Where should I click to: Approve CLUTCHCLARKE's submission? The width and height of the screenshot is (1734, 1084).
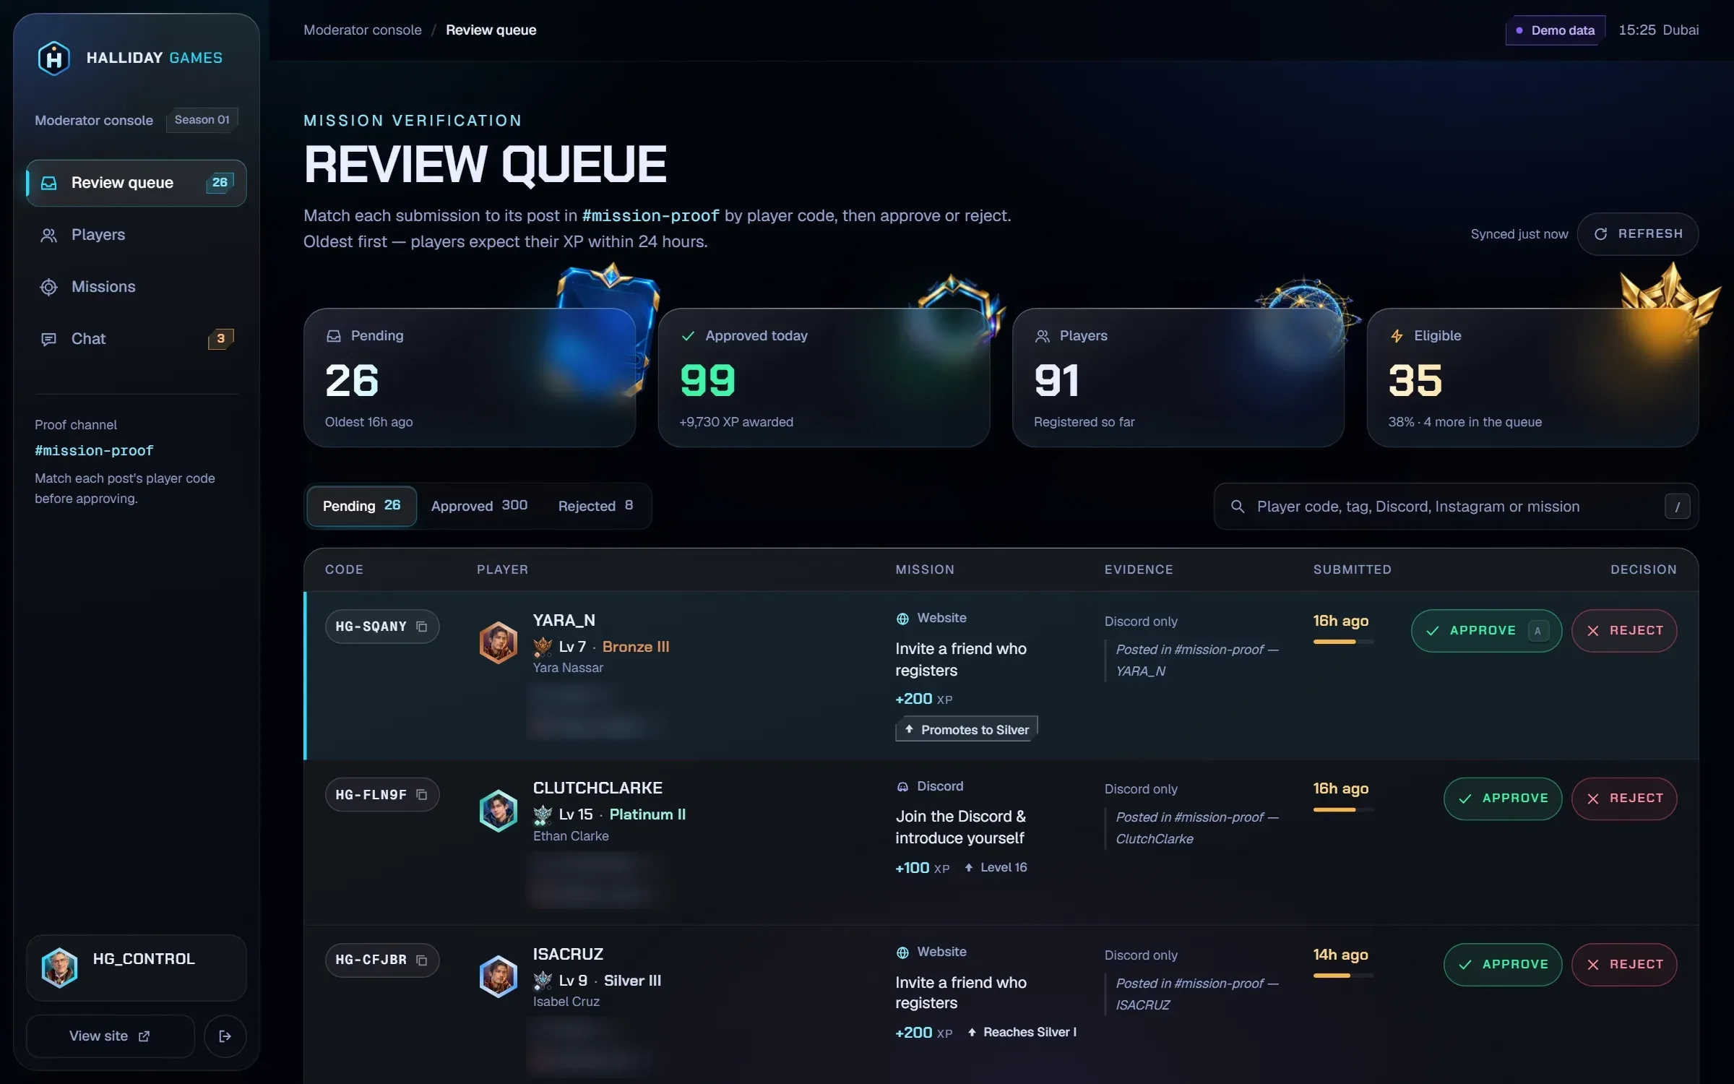1503,799
